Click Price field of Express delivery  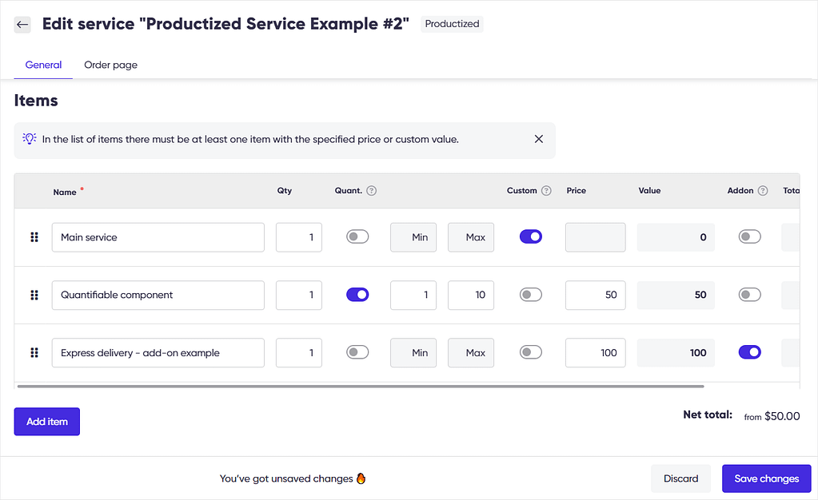(x=595, y=353)
